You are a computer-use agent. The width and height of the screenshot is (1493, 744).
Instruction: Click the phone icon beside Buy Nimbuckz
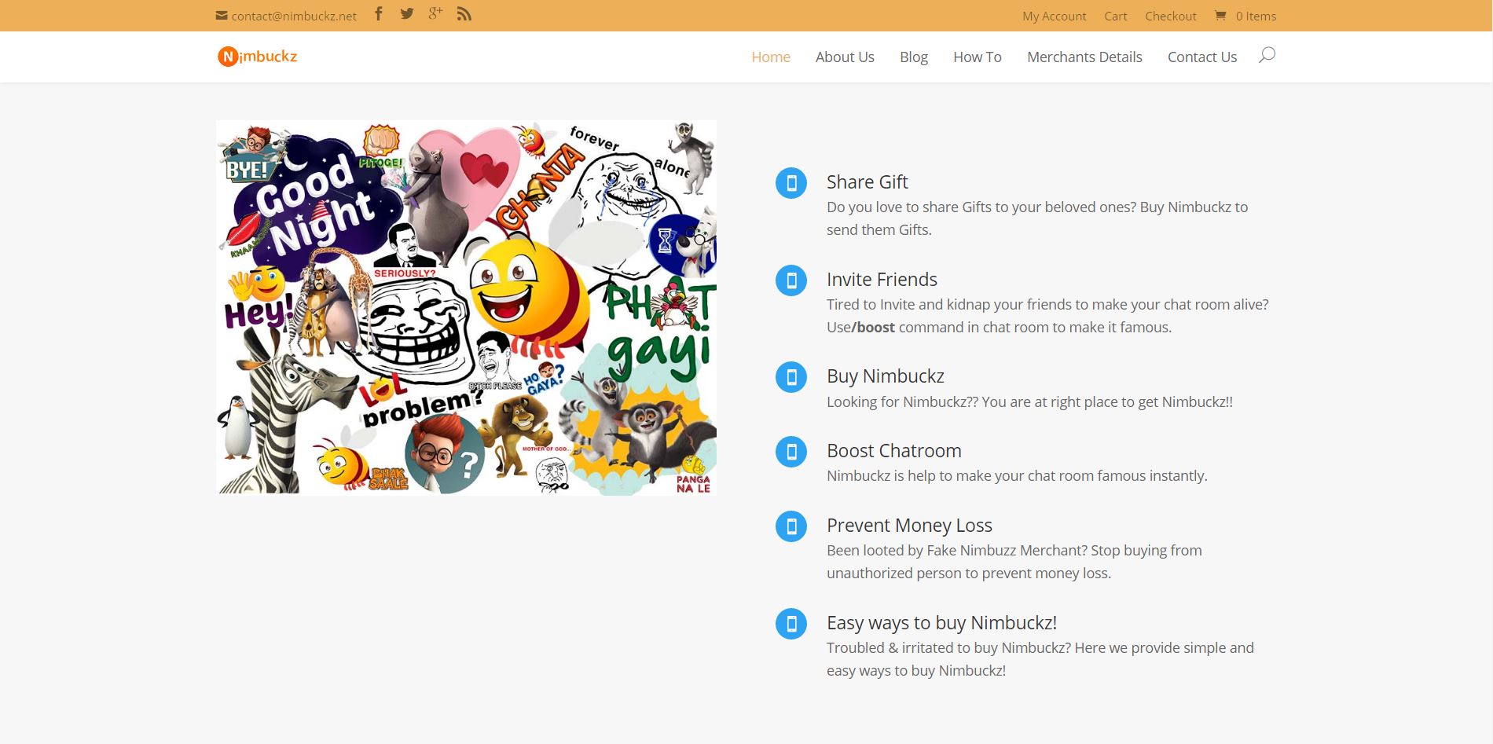click(791, 377)
